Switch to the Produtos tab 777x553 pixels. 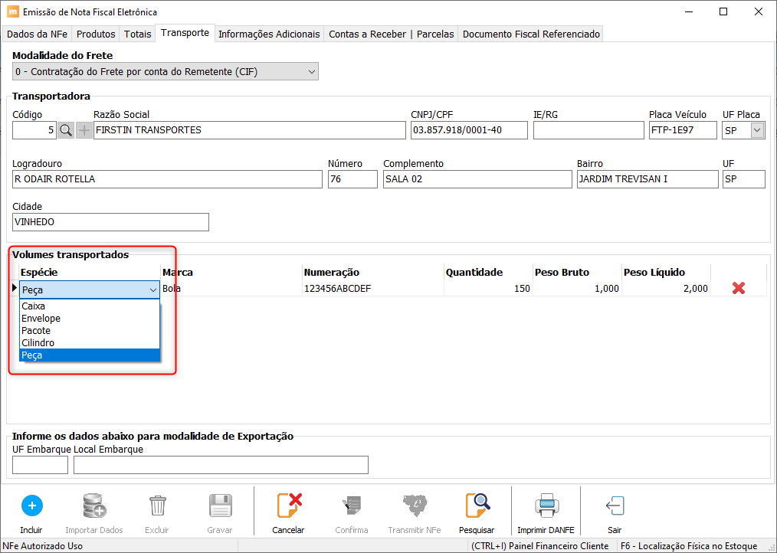coord(96,34)
